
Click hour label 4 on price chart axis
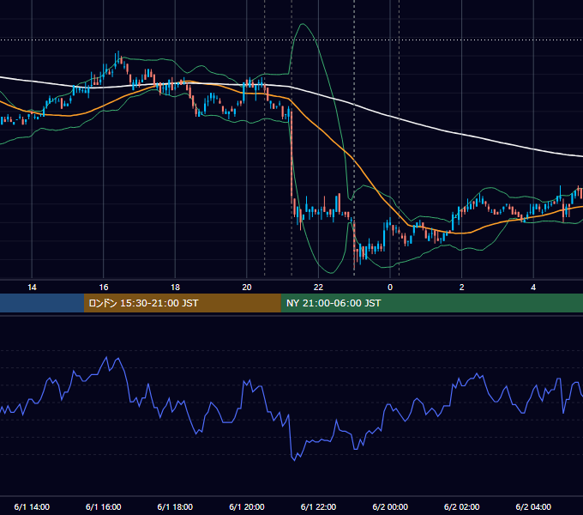pos(533,288)
